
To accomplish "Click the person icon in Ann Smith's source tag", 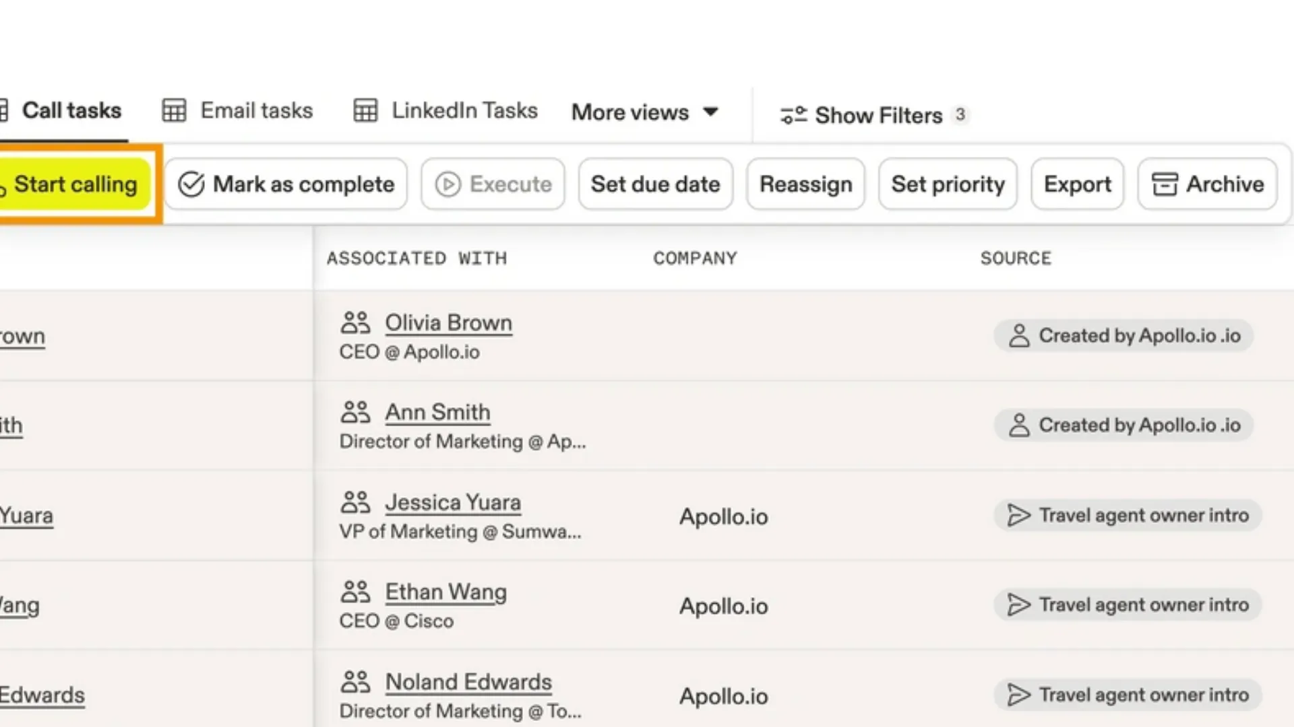I will (x=1019, y=425).
